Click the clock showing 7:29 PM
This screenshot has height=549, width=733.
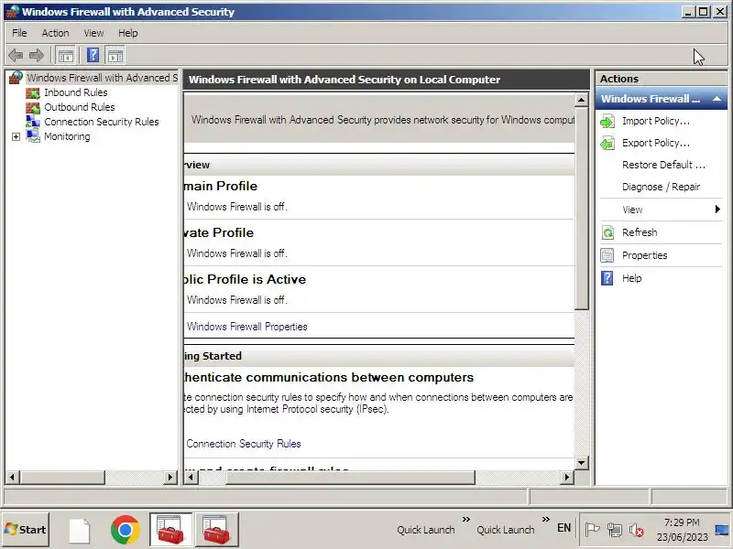[682, 522]
